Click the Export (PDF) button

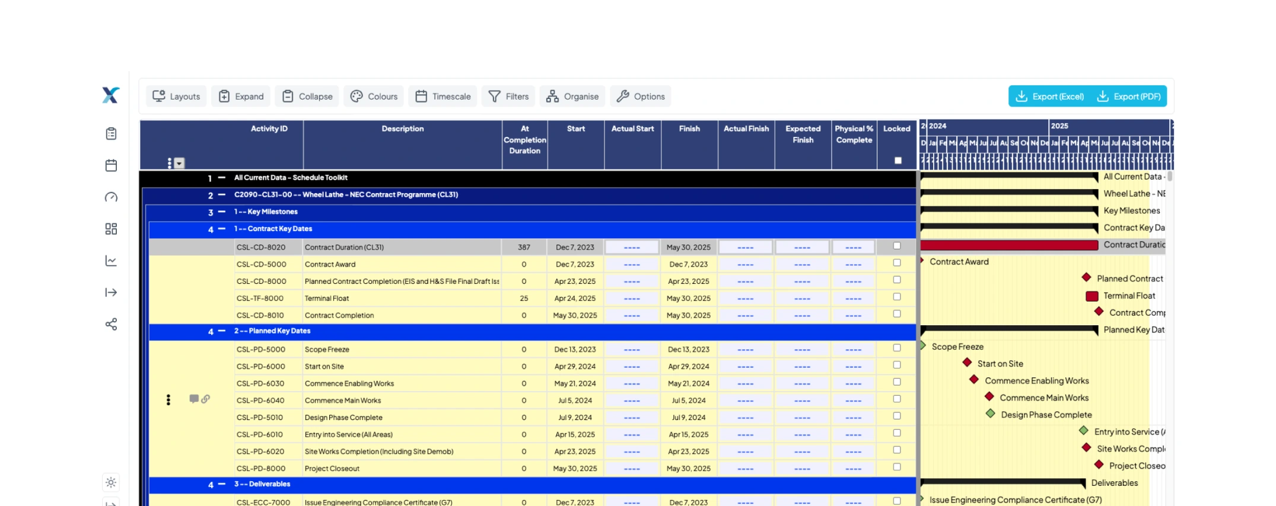1129,97
